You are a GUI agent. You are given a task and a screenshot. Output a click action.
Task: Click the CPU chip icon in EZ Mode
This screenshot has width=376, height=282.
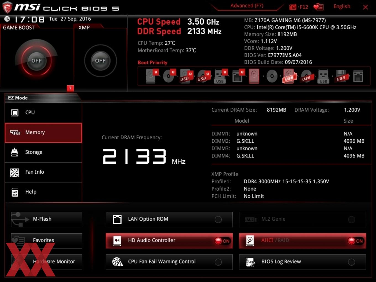click(15, 113)
